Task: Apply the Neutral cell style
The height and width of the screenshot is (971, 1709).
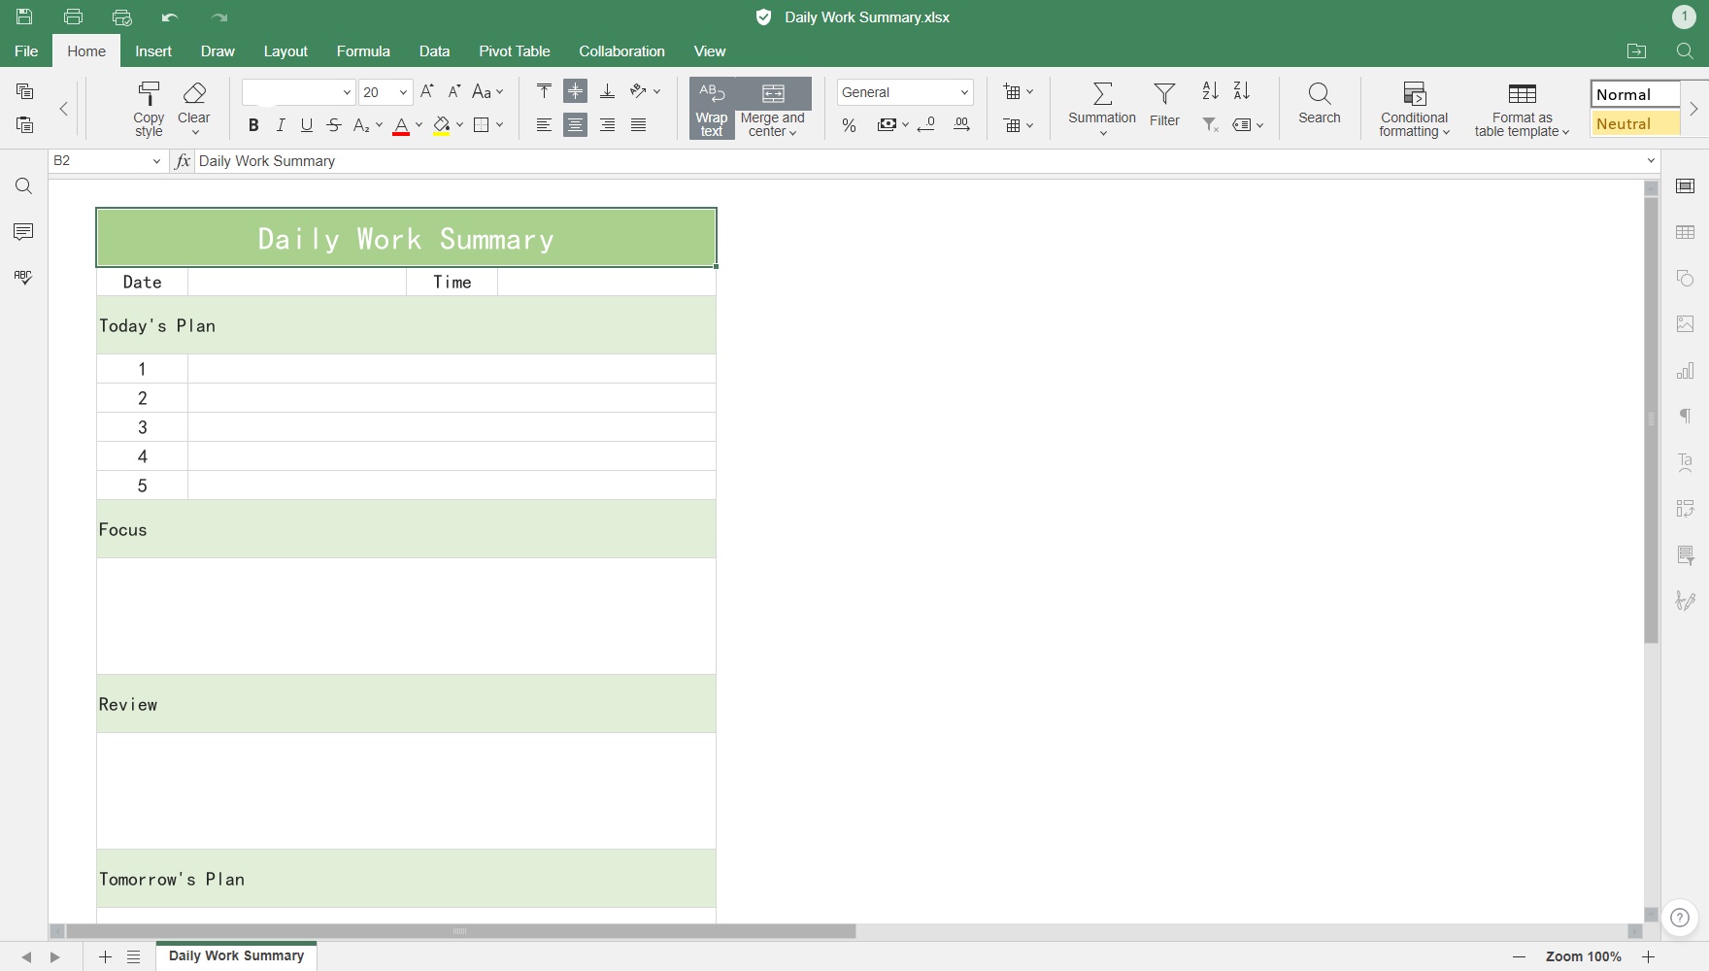Action: click(x=1635, y=124)
